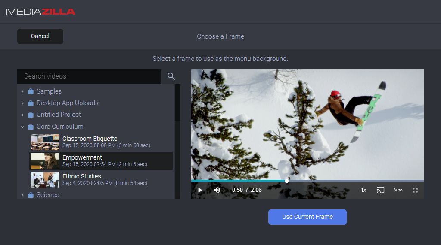
Task: Click the Cancel button
Action: [40, 36]
